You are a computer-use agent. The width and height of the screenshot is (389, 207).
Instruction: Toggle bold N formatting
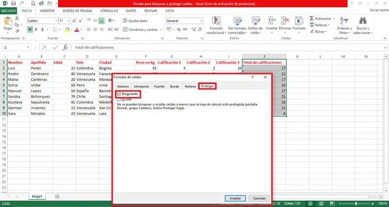30,30
